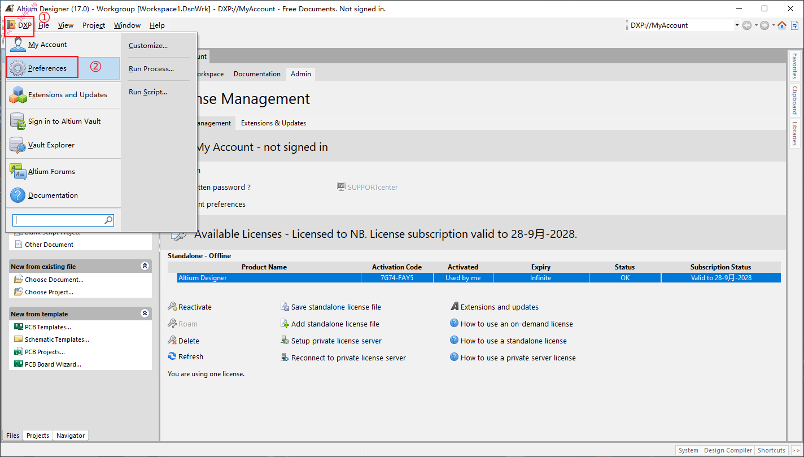
Task: Click Choose Document... link
Action: coord(54,280)
